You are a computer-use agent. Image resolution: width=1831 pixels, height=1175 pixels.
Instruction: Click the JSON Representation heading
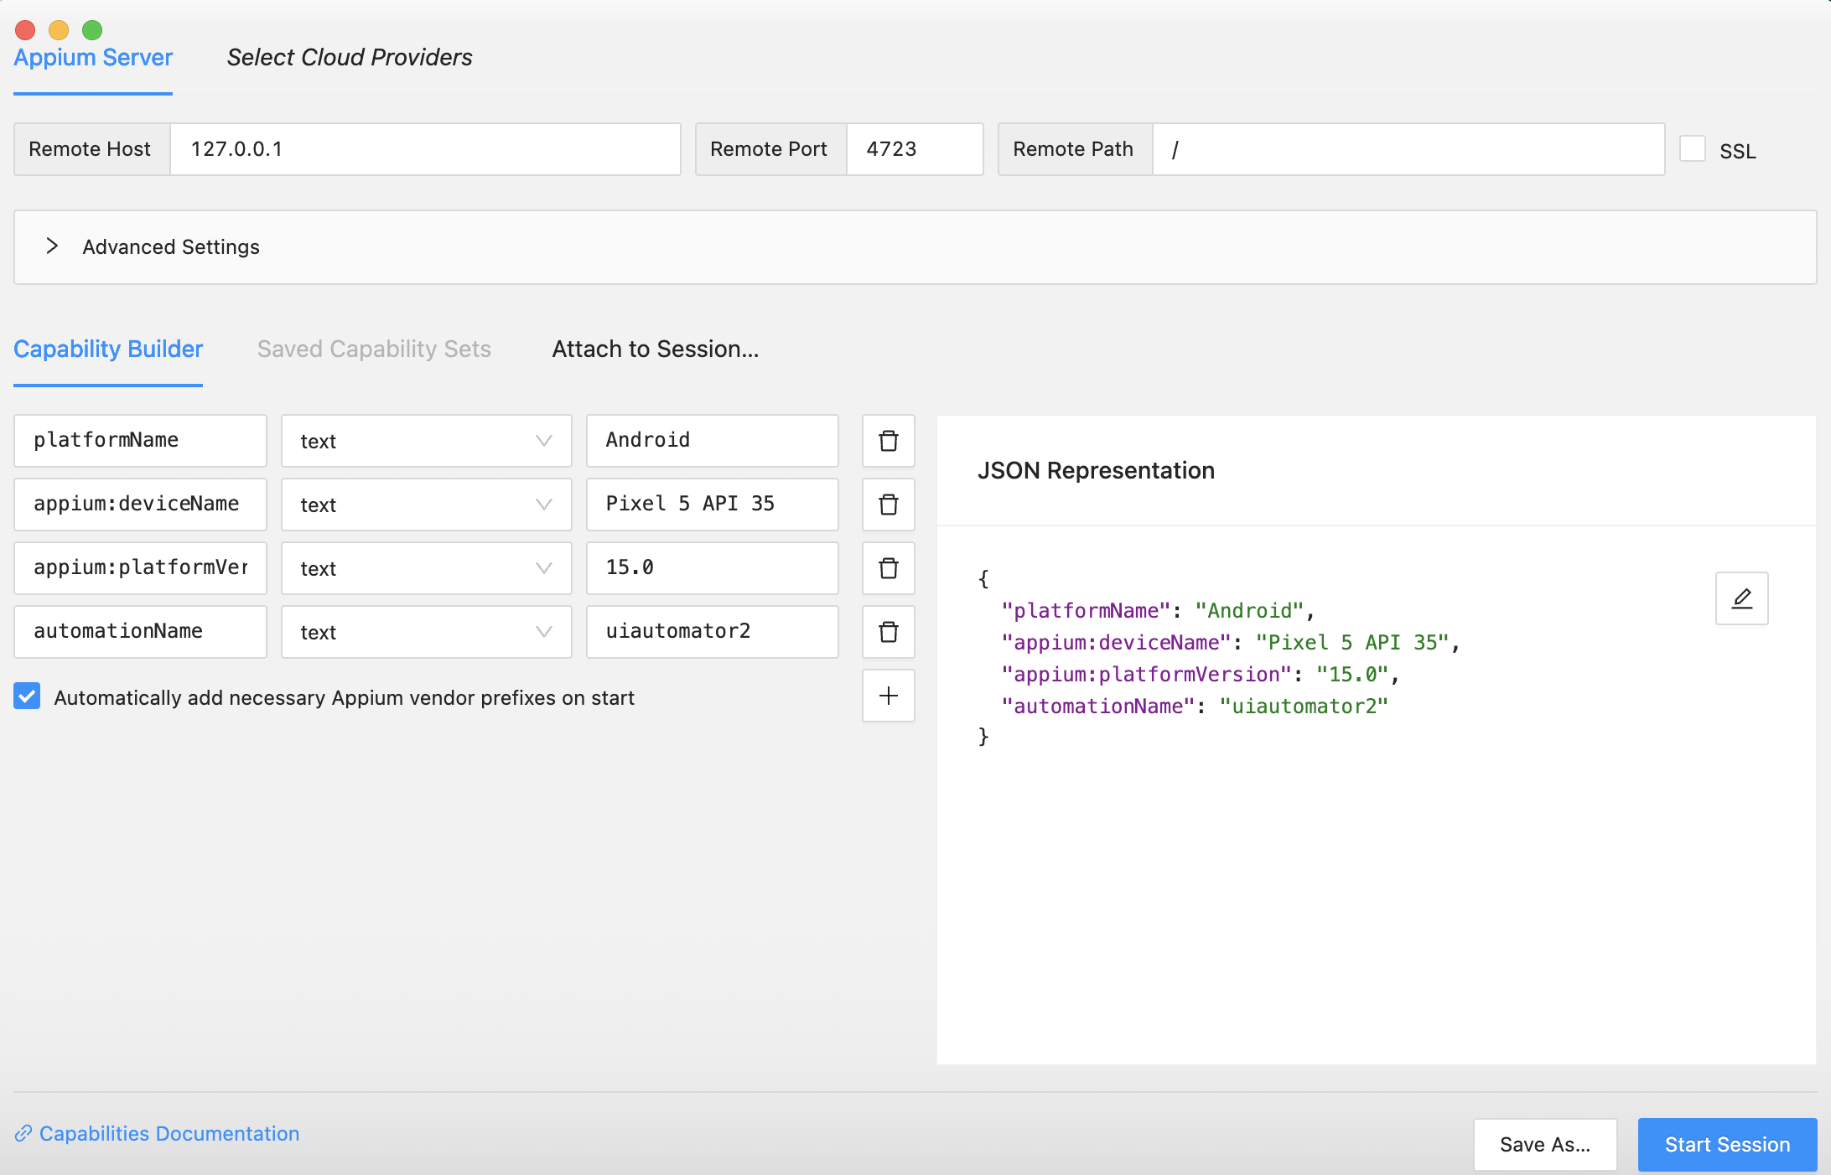point(1096,471)
